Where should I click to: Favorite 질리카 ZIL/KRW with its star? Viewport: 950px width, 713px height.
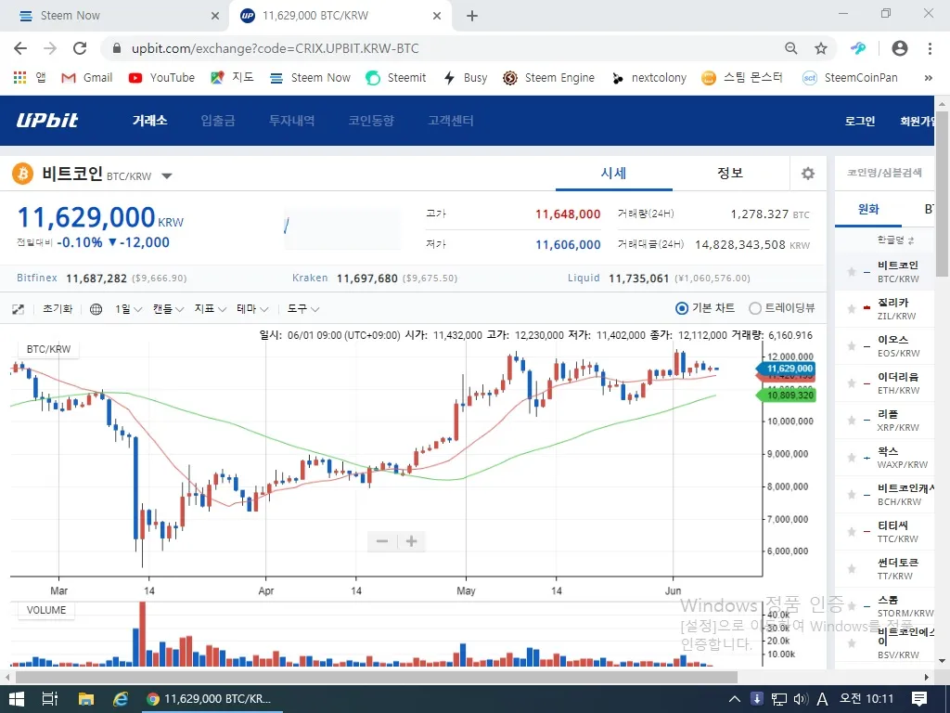pos(852,308)
